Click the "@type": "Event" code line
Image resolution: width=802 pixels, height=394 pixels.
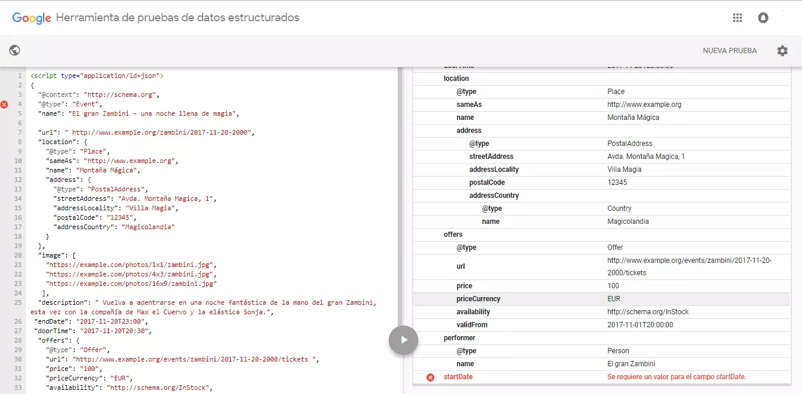point(70,104)
